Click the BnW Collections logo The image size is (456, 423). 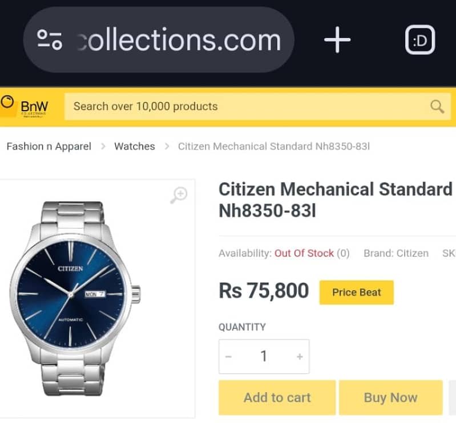tap(25, 107)
